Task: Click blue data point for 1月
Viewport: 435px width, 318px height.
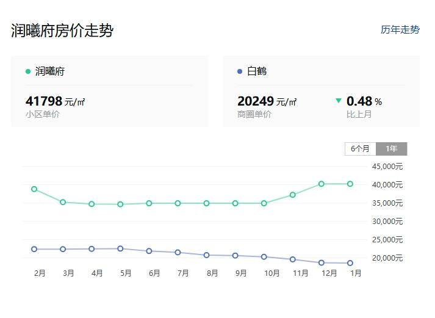Action: tap(350, 263)
